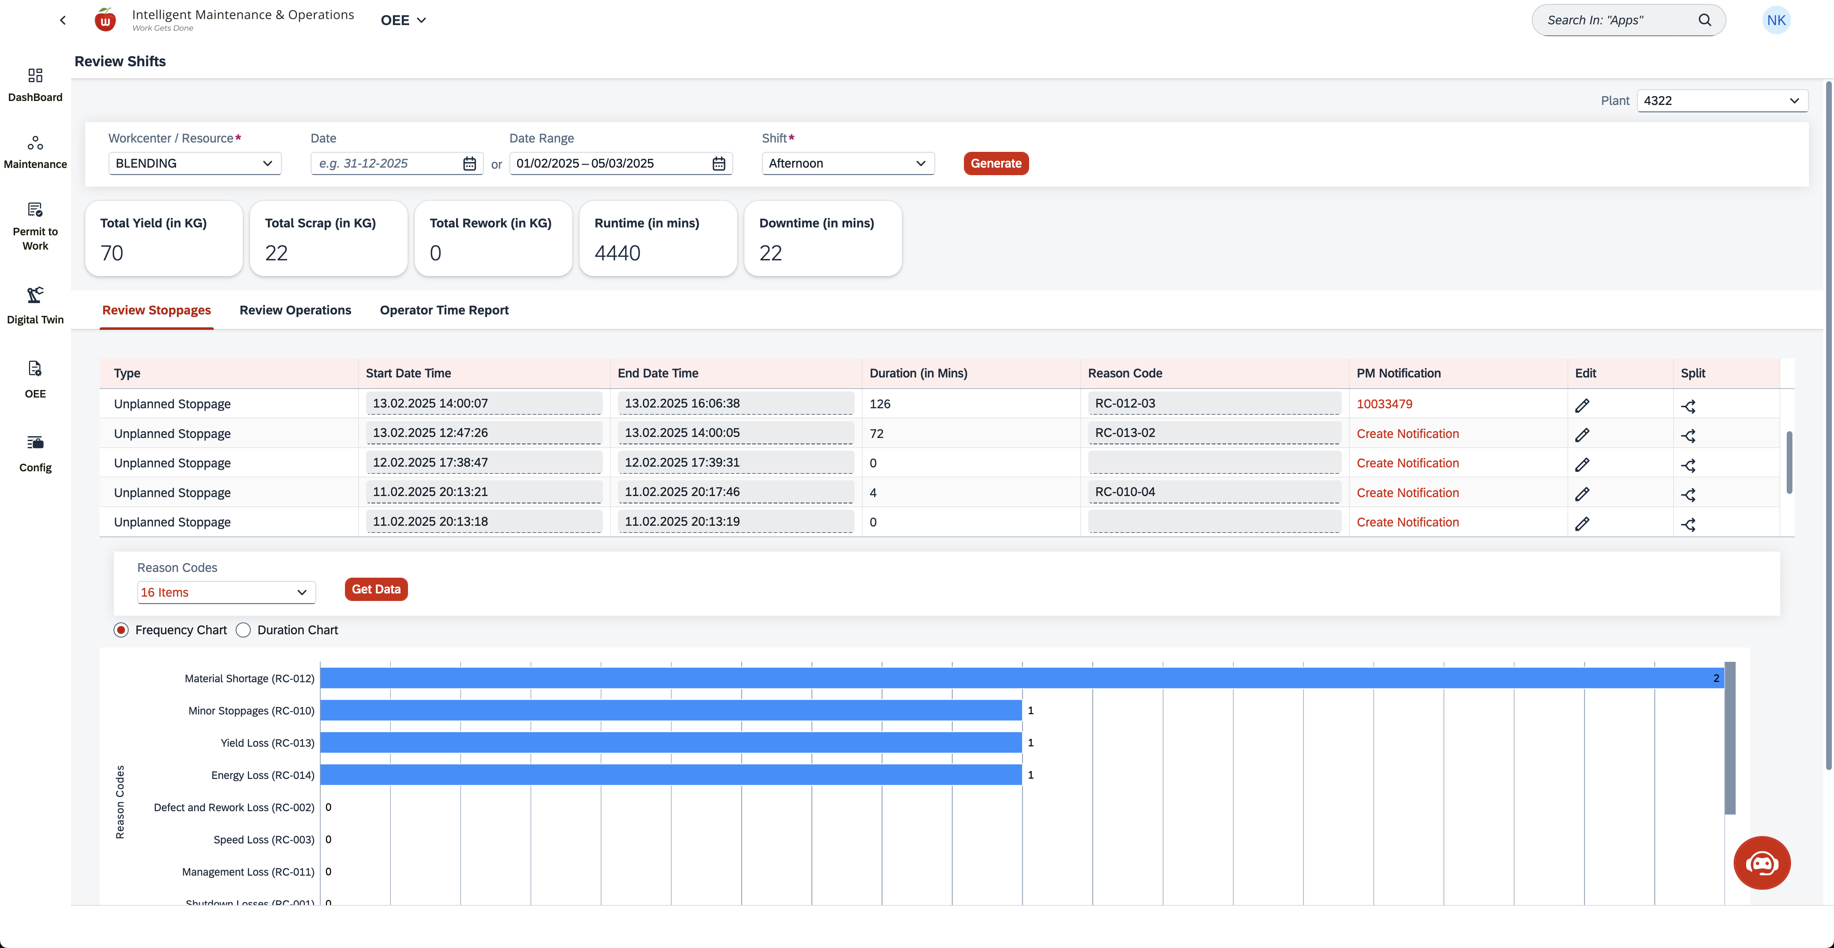The height and width of the screenshot is (948, 1834).
Task: Click the Downtime (in mins) card
Action: point(822,239)
